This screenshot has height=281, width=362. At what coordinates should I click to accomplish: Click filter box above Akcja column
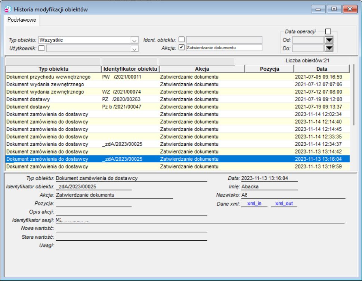pos(197,61)
